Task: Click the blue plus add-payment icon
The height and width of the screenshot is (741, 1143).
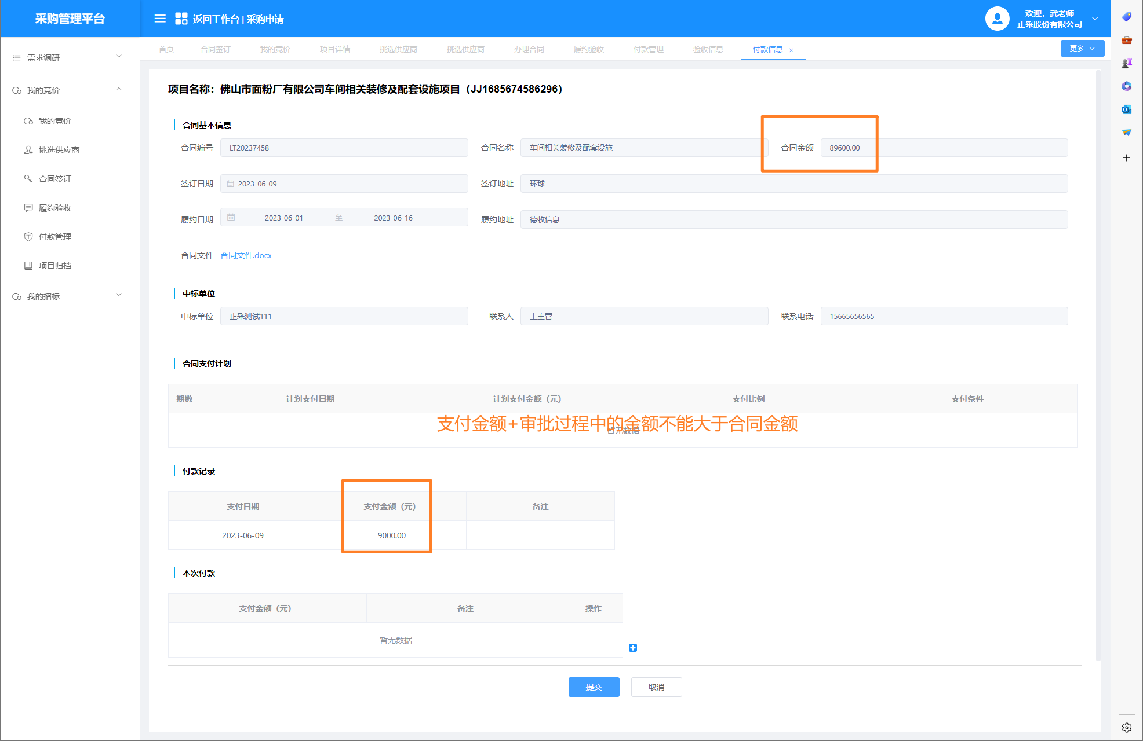Action: click(x=633, y=648)
